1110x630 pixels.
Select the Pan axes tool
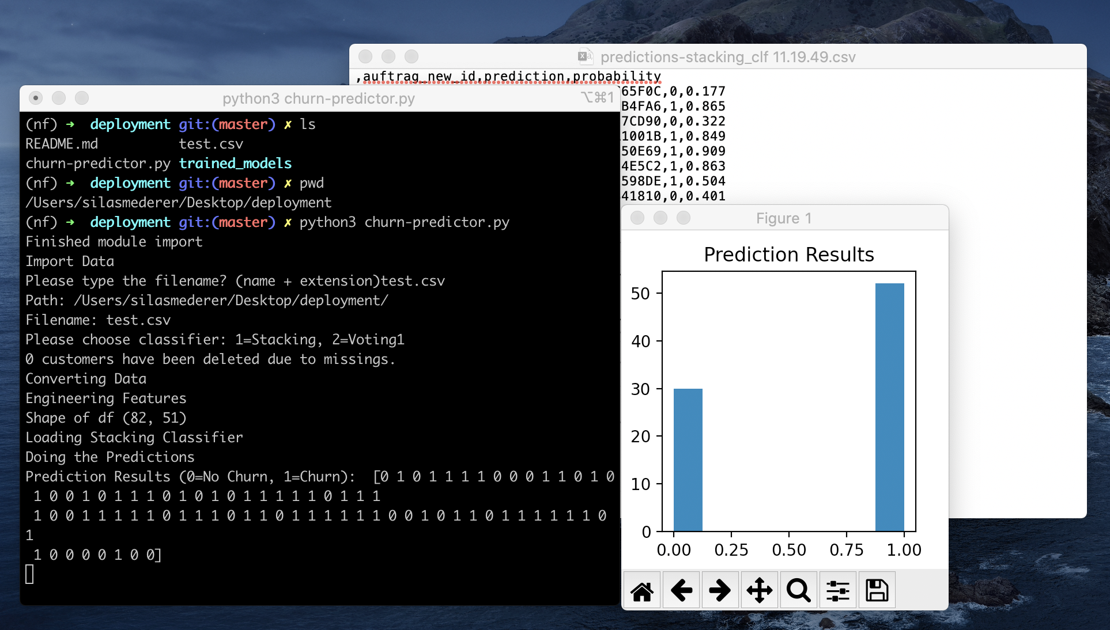759,590
